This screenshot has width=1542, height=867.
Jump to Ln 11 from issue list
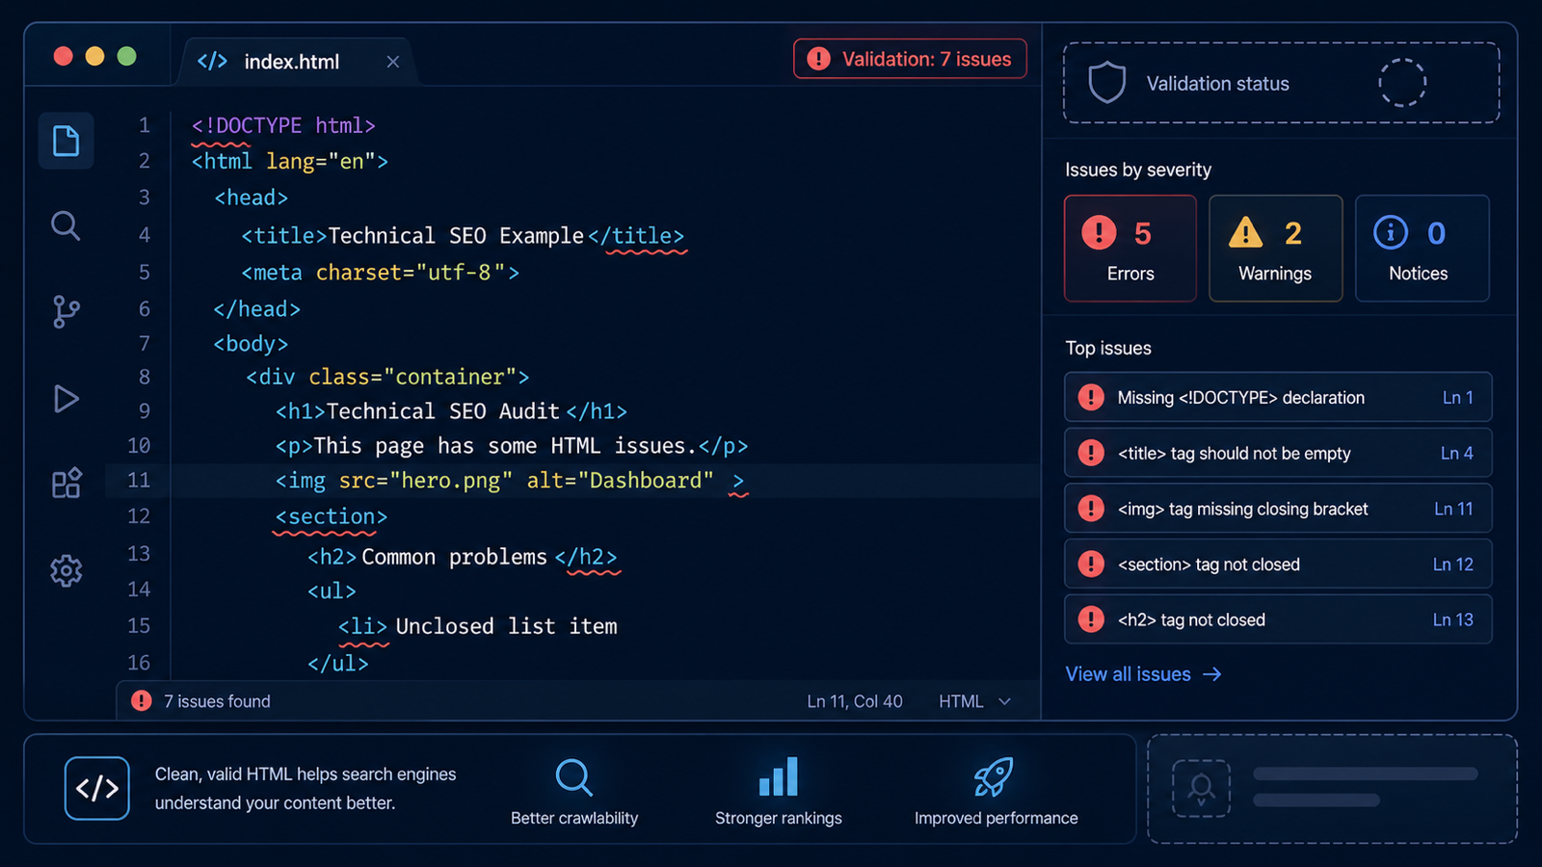tap(1453, 509)
